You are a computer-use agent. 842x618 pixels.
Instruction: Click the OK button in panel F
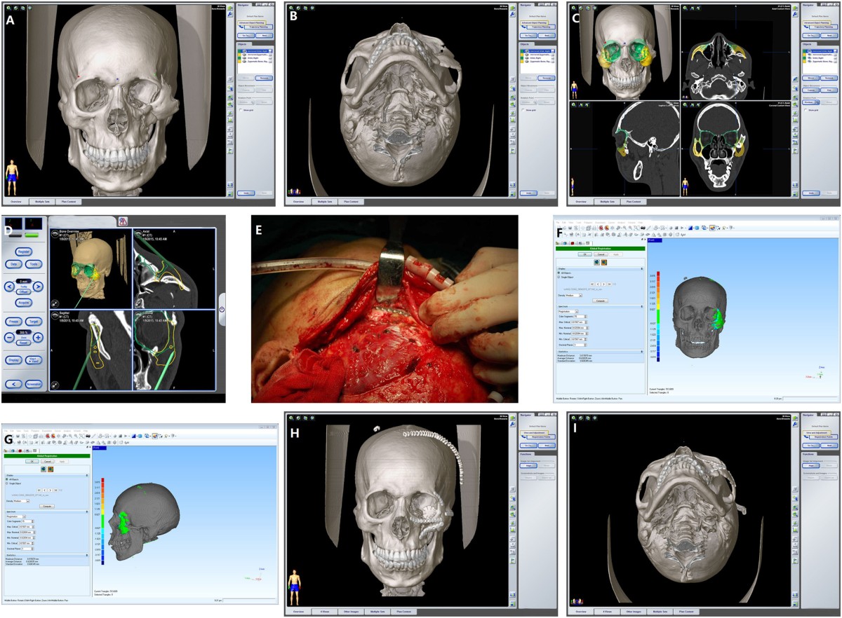click(x=585, y=254)
